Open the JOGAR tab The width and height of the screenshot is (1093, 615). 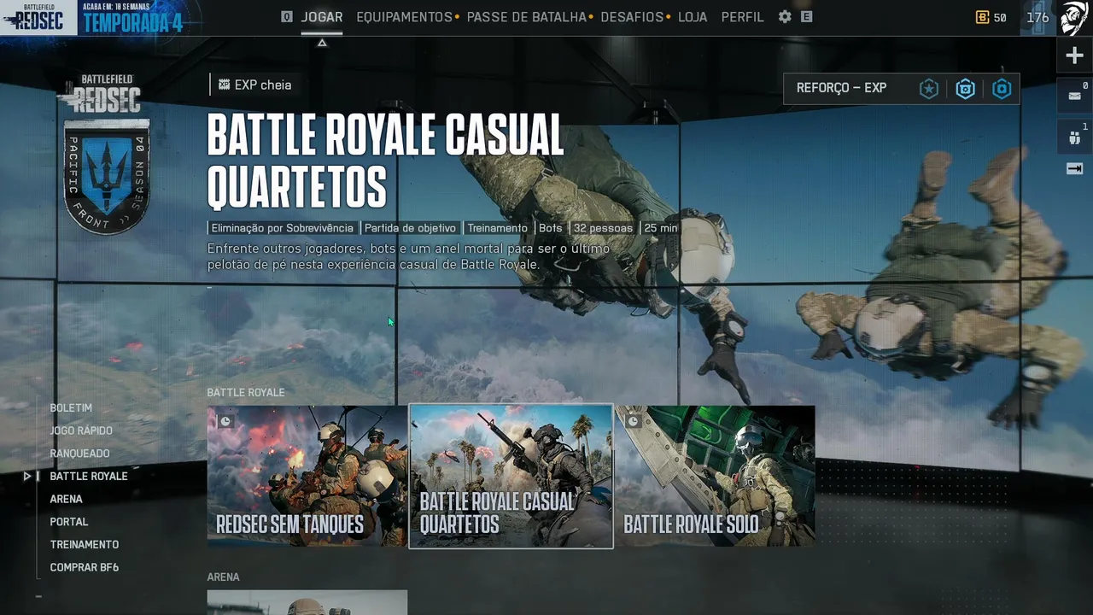pos(322,17)
